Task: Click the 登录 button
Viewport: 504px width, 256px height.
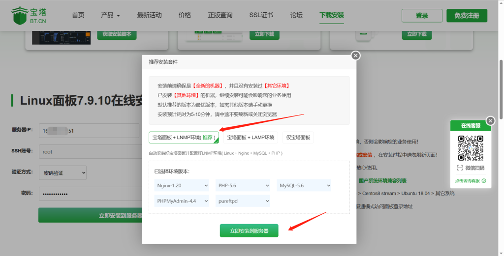Action: point(422,15)
